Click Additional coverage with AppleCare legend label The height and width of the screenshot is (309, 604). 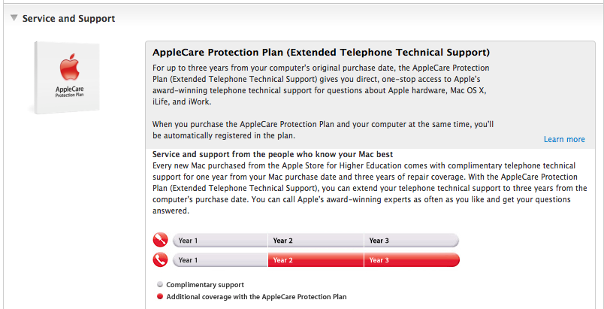click(256, 297)
